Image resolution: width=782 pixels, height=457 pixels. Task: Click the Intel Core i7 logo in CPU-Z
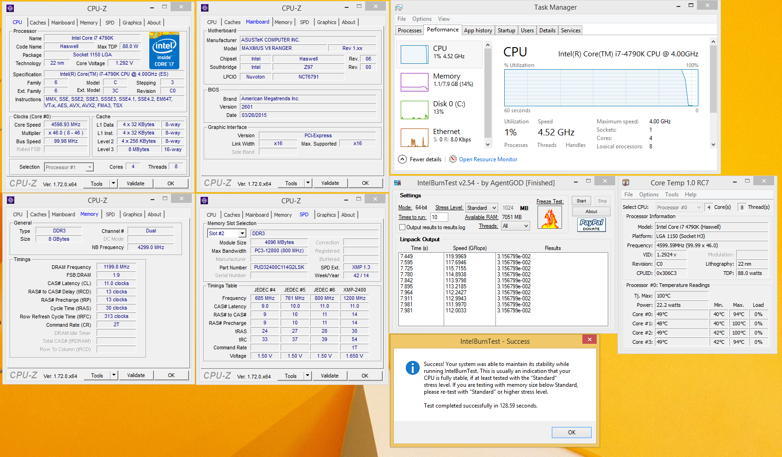point(164,51)
